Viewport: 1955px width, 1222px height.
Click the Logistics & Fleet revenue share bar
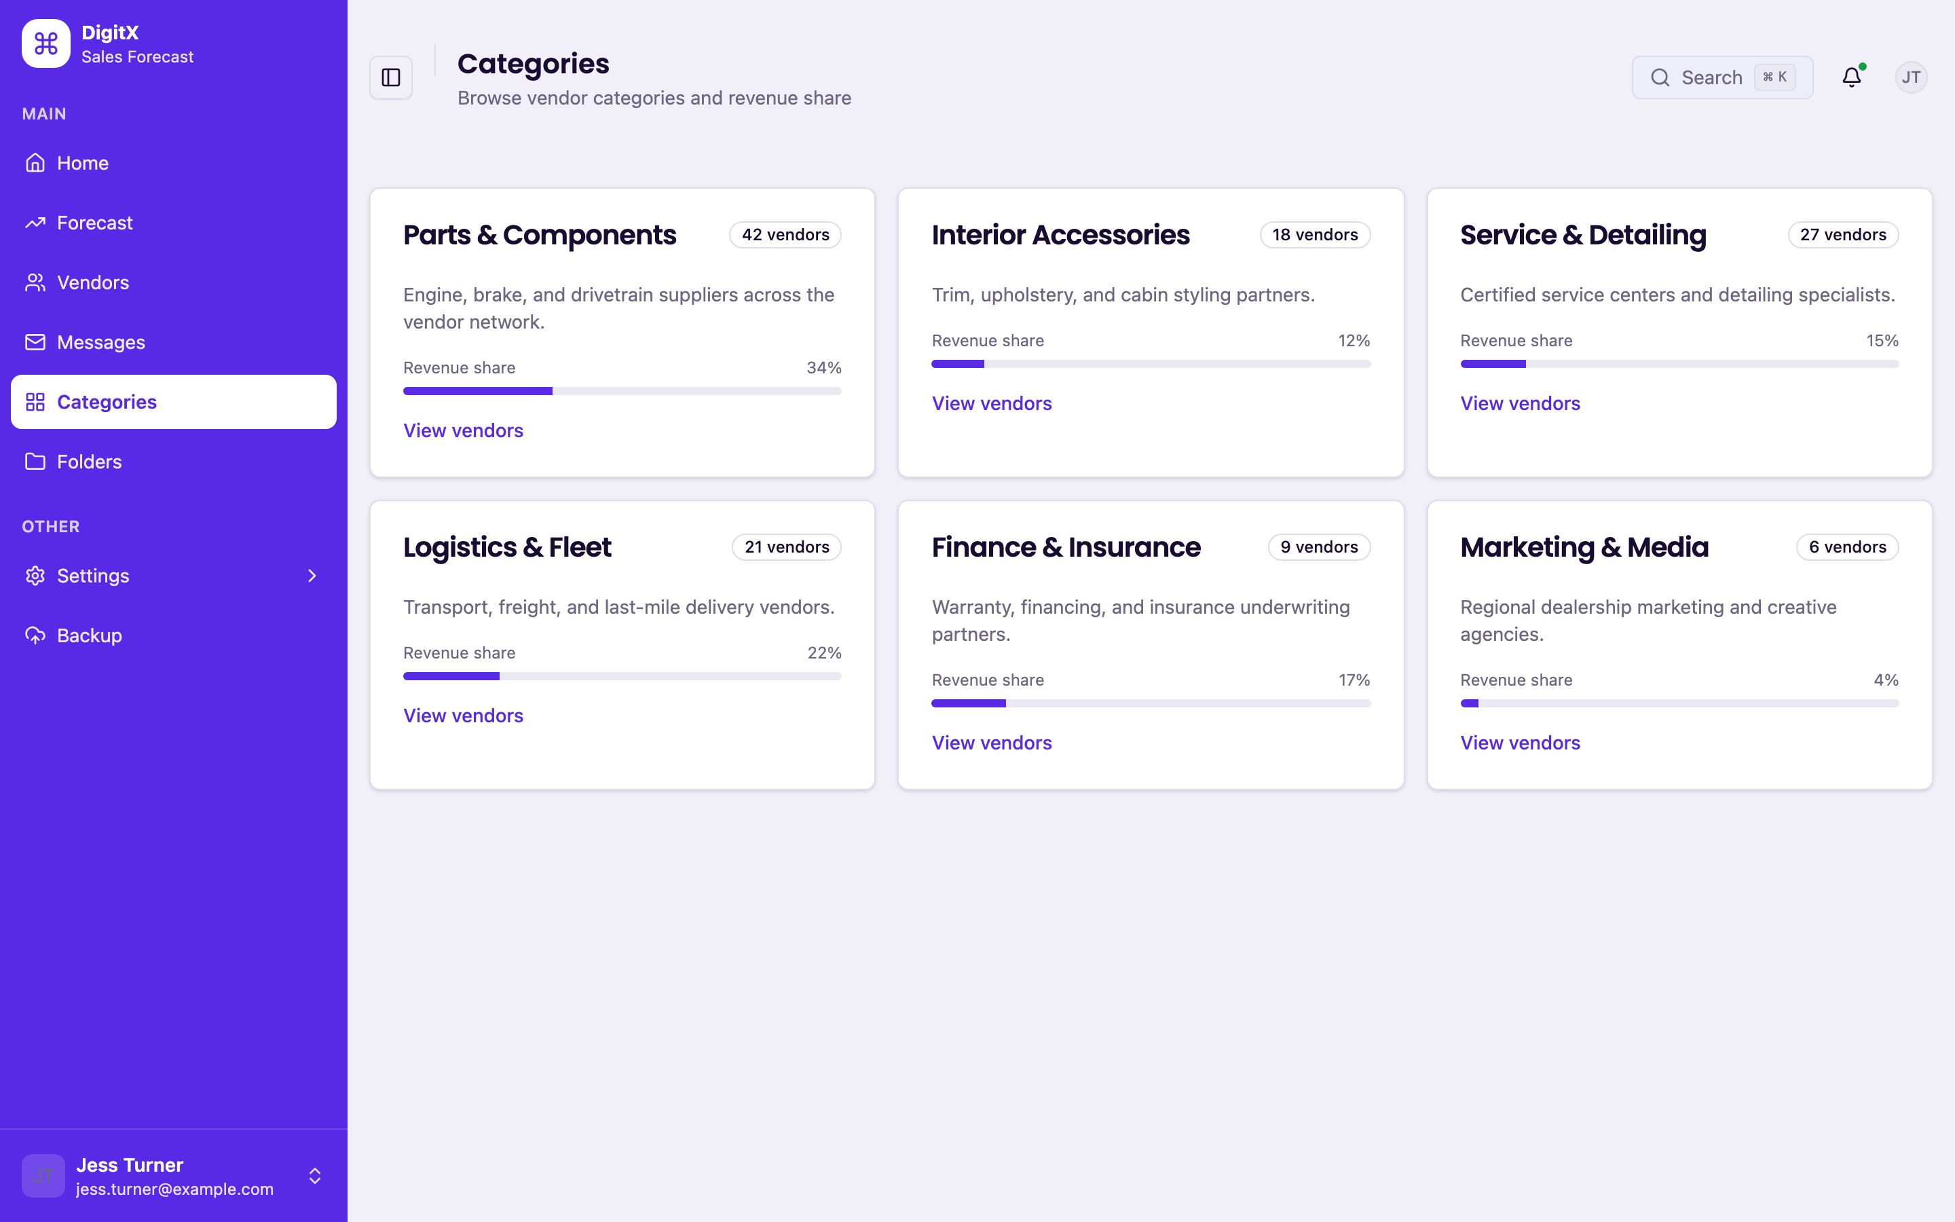[622, 676]
